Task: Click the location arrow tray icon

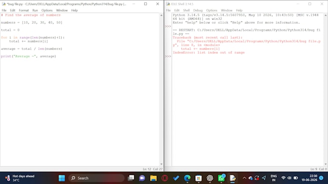Action: click(x=264, y=178)
